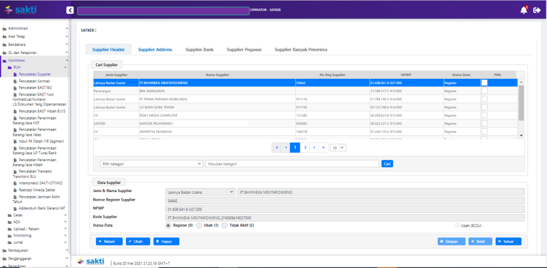The width and height of the screenshot is (547, 268).
Task: Tick the Pilih checkbox for BPK AMIRUDDIN
Action: [x=484, y=91]
